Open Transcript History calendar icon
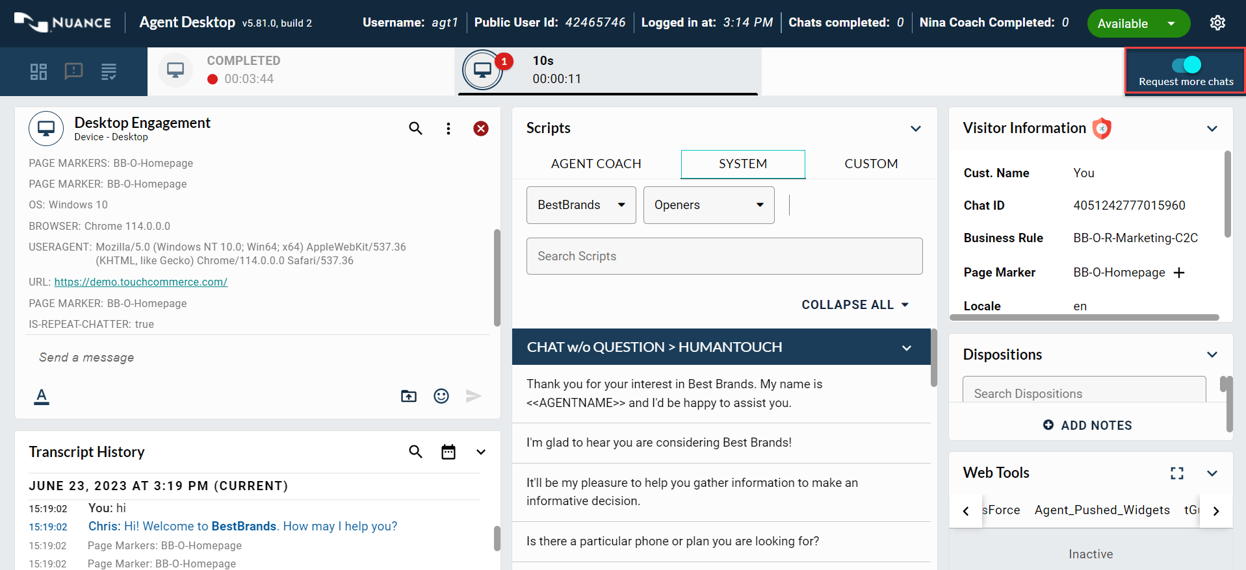Image resolution: width=1246 pixels, height=570 pixels. (448, 452)
